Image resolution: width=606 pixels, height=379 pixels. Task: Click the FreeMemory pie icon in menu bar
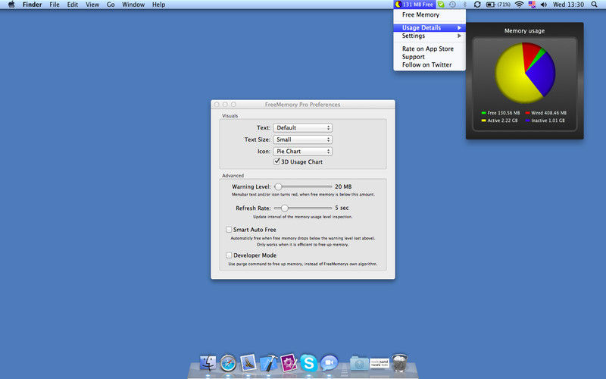pos(398,5)
